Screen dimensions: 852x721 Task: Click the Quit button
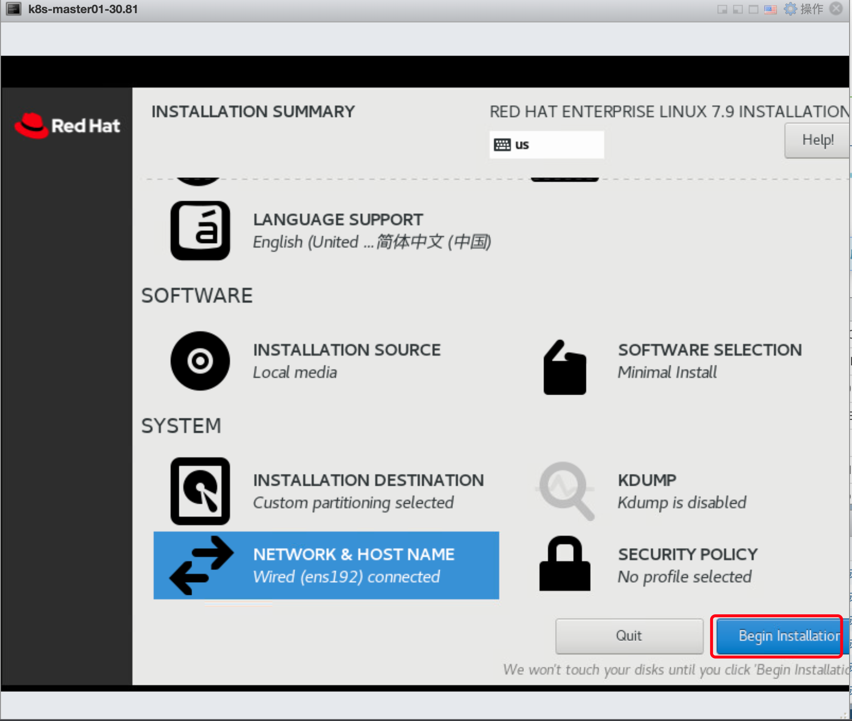[629, 636]
